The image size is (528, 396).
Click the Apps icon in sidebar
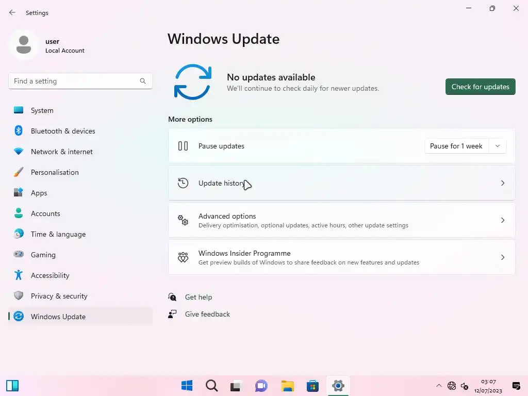pos(19,193)
